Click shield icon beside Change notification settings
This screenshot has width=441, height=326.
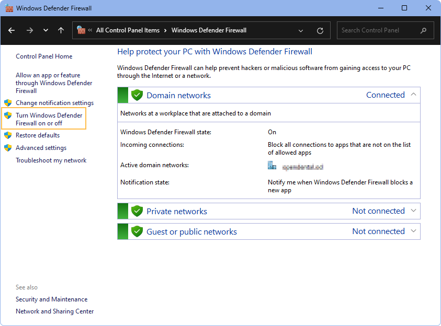pos(8,103)
